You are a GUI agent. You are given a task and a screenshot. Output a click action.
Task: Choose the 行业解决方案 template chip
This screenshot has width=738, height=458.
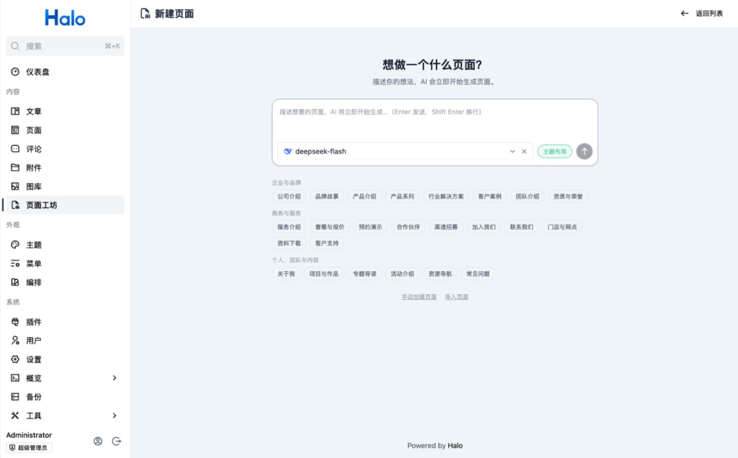tap(446, 197)
